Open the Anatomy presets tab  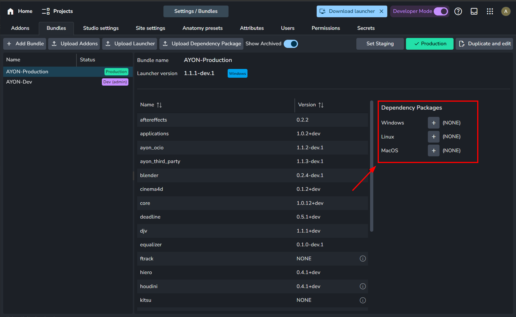click(x=202, y=28)
